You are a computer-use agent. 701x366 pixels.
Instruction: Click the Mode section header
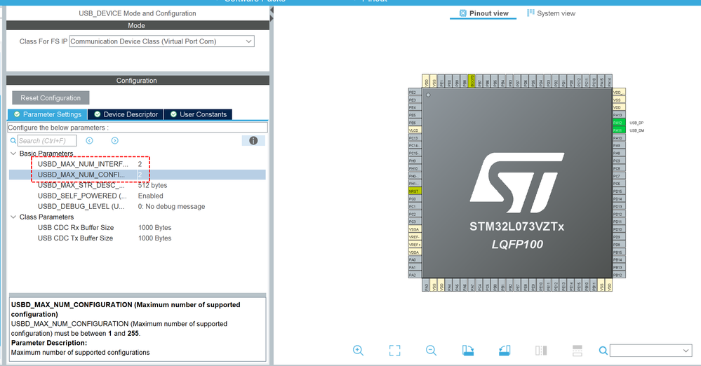pyautogui.click(x=138, y=25)
